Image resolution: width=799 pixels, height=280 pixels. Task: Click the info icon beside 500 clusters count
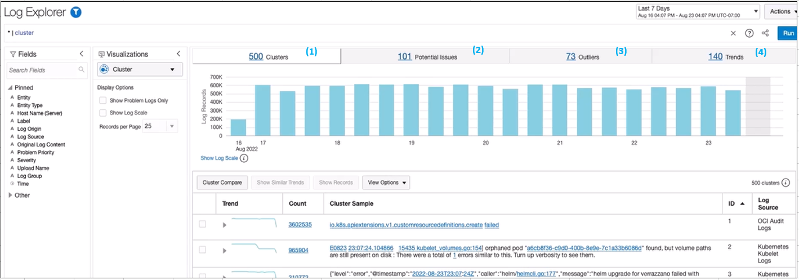point(785,183)
